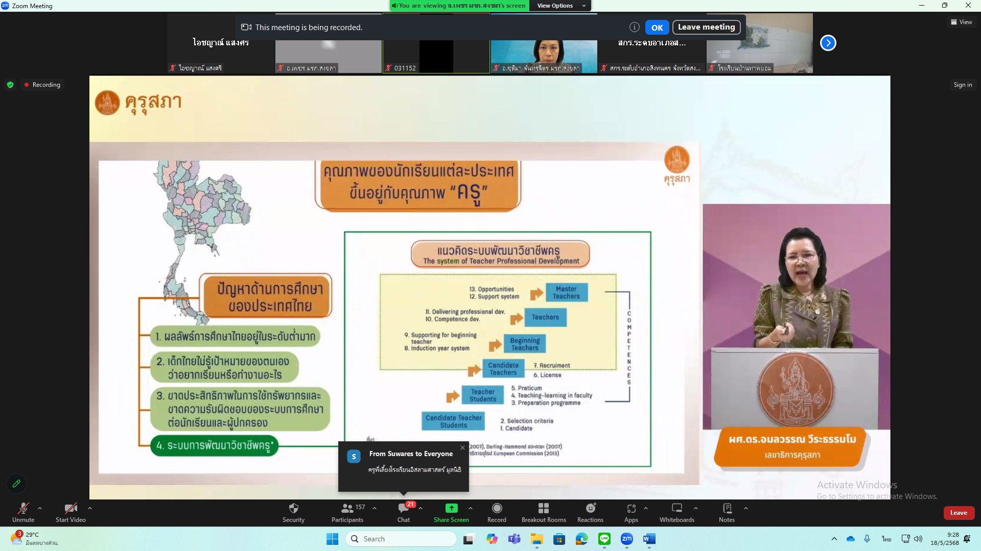Click the Sign in button
Screen dimensions: 981x551
pyautogui.click(x=963, y=85)
